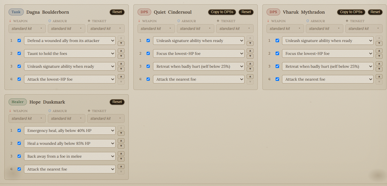Uncheck Vharuk's Attack the nearest foe

[x=277, y=79]
